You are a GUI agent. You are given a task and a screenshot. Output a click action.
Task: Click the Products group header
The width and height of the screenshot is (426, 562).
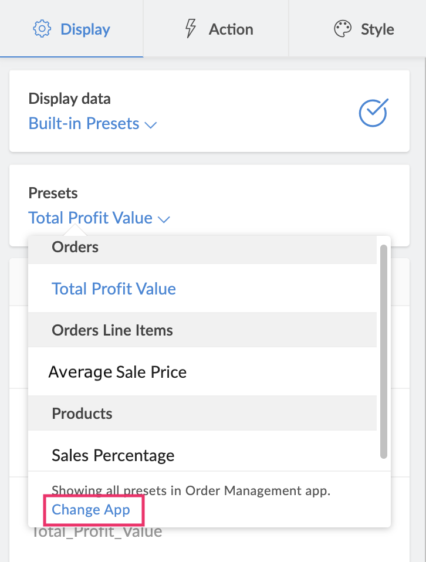coord(82,414)
